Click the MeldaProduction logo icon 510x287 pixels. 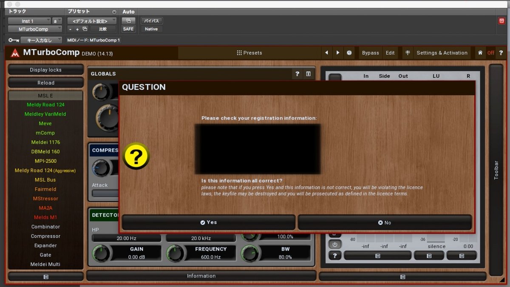15,53
